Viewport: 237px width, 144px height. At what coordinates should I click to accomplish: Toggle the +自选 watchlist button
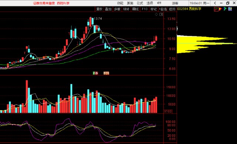[x=163, y=9]
